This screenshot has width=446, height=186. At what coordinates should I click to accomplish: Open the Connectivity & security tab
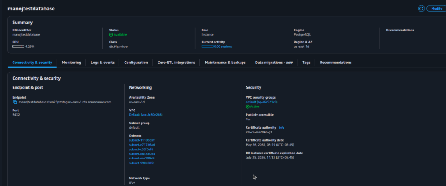[32, 63]
